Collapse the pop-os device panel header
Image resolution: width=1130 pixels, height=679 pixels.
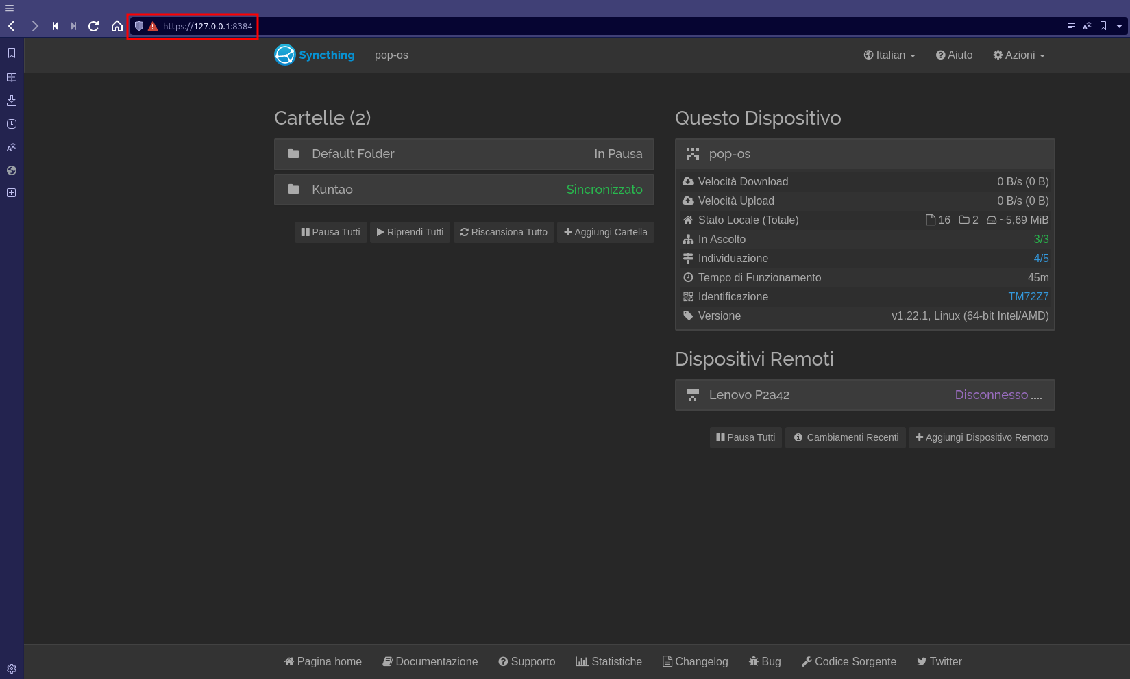tap(865, 154)
